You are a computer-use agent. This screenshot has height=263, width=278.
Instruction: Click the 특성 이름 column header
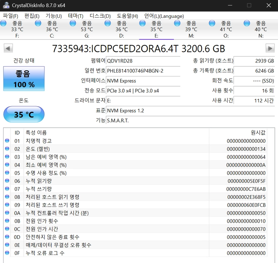[x=116, y=133]
